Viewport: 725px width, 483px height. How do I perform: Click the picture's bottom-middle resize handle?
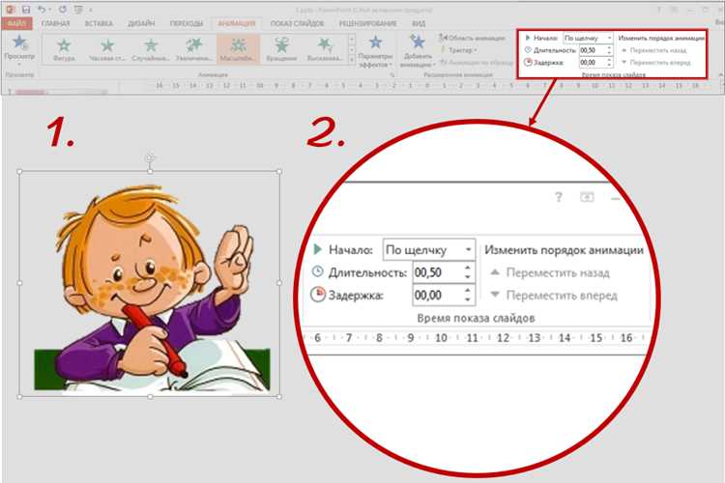click(150, 397)
